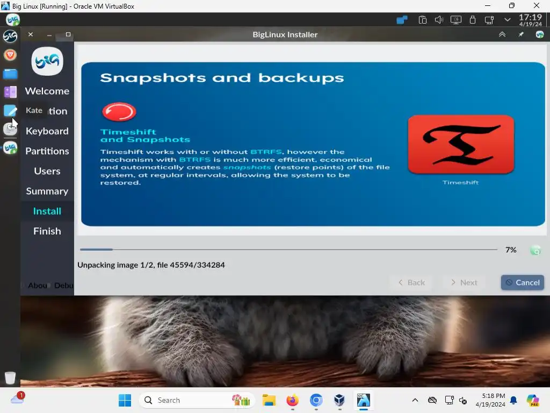Click the 'Unpacking image 1/2' status text
The width and height of the screenshot is (550, 413).
[151, 265]
